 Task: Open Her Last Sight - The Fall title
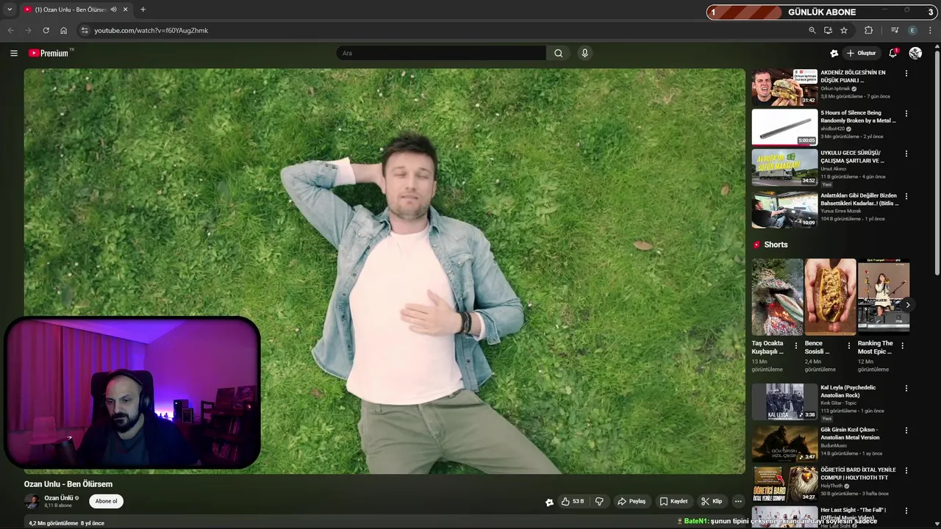click(854, 514)
